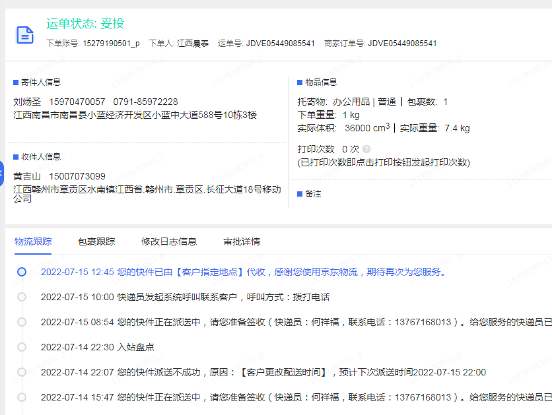Select the 2022-07-14 22:30 timeline marker

(22, 347)
